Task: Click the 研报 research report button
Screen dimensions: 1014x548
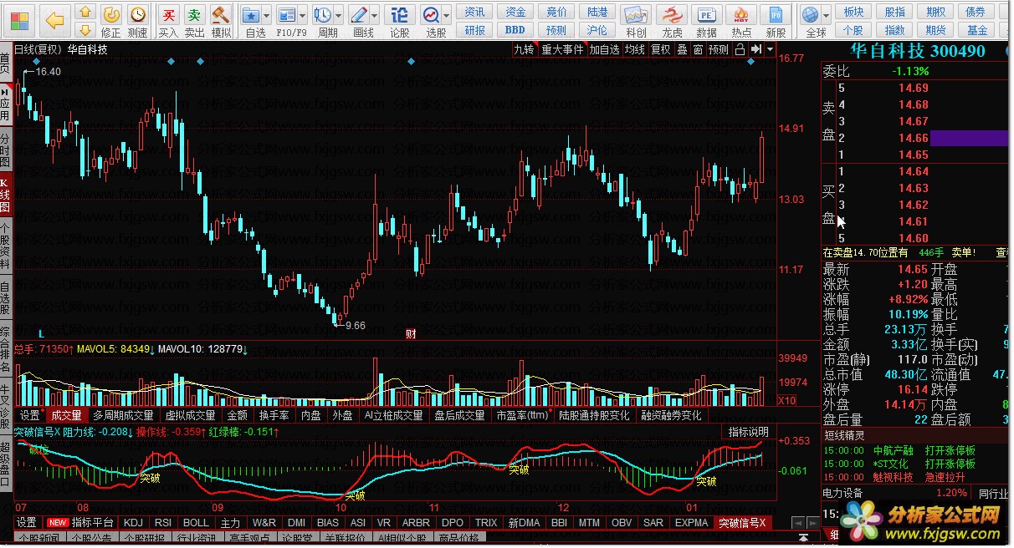Action: [475, 29]
